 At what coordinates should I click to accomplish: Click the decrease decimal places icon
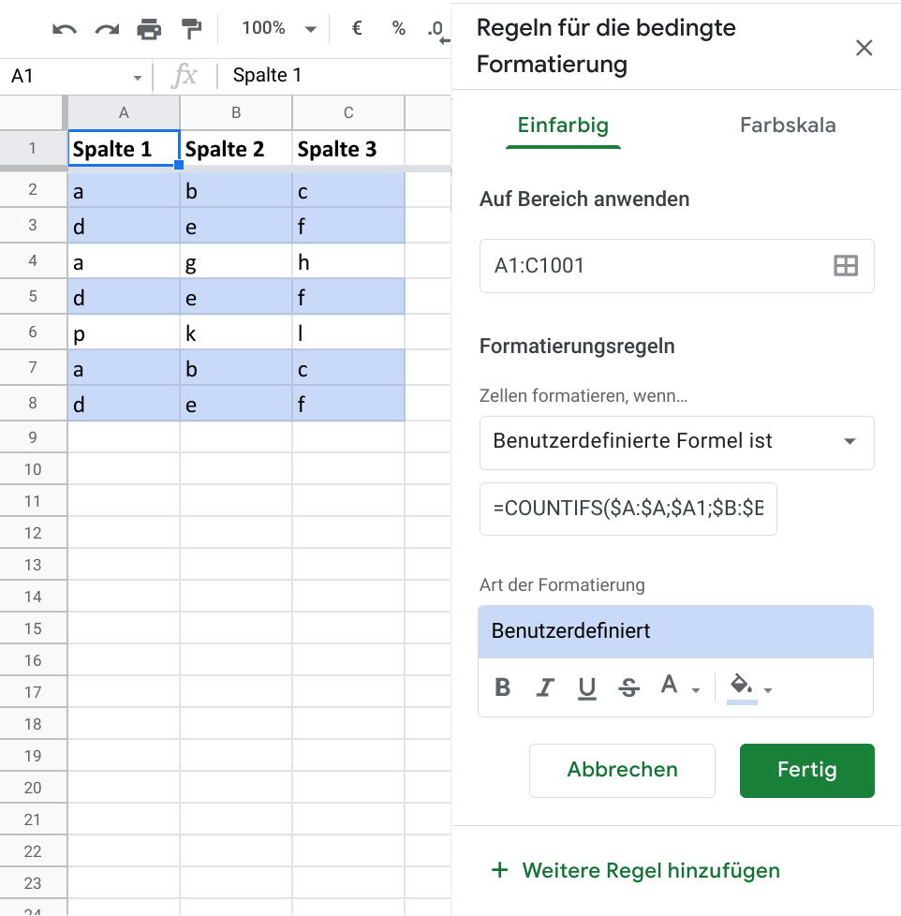[x=438, y=30]
